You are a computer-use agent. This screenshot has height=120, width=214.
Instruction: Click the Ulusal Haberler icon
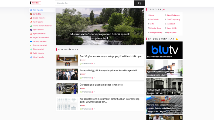tap(31, 57)
